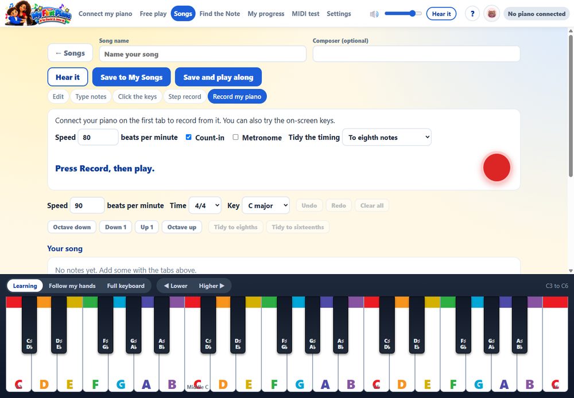Play the F♯/G♭ black key above Middle C

pyautogui.click(x=285, y=325)
